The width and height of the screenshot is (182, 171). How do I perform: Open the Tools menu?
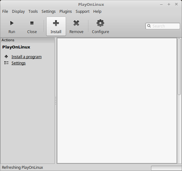(x=33, y=12)
